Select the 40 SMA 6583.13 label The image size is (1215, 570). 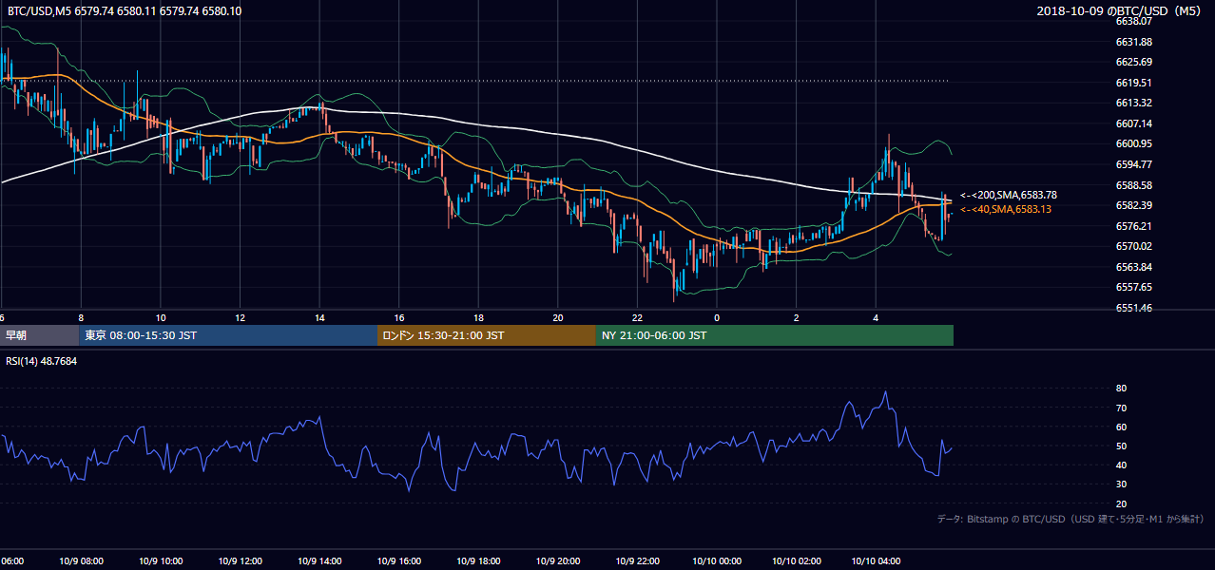1006,209
